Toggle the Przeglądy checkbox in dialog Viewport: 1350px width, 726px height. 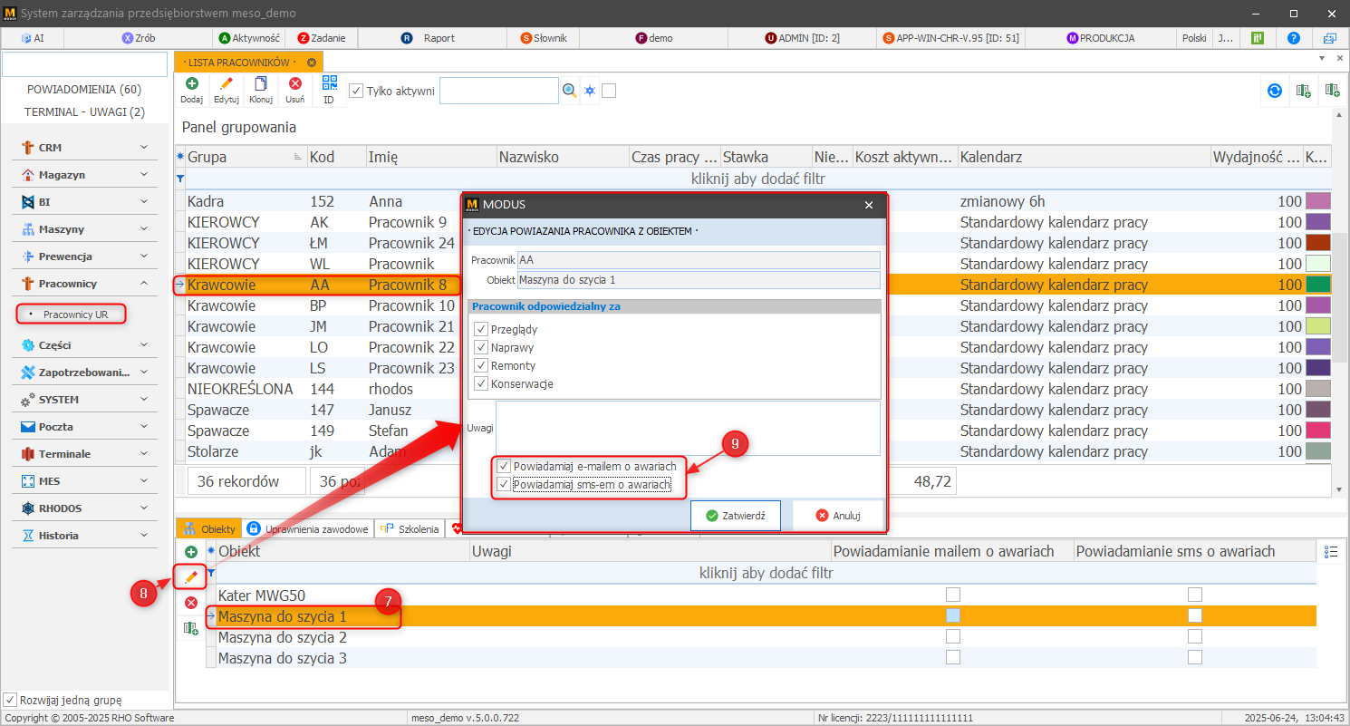coord(480,329)
